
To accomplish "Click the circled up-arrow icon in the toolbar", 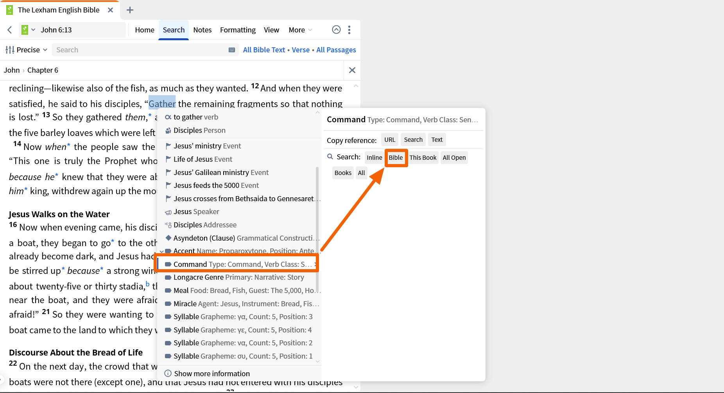I will [x=336, y=30].
